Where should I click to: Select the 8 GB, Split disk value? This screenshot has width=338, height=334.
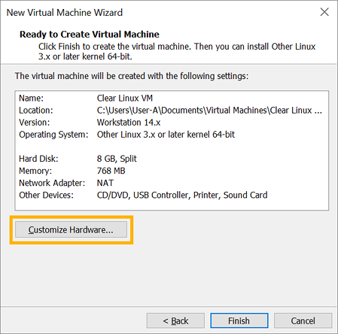pos(117,159)
